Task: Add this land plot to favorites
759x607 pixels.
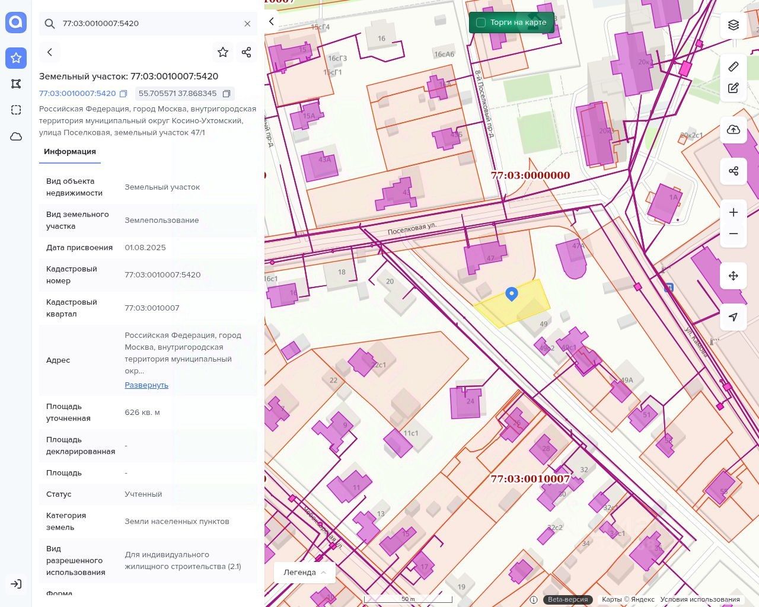Action: (223, 52)
